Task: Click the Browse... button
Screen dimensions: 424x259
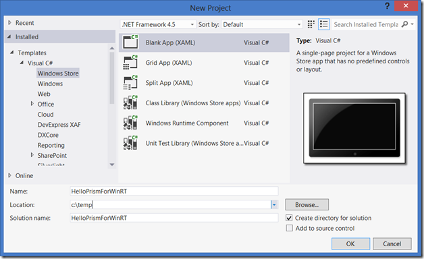Action: coord(307,205)
